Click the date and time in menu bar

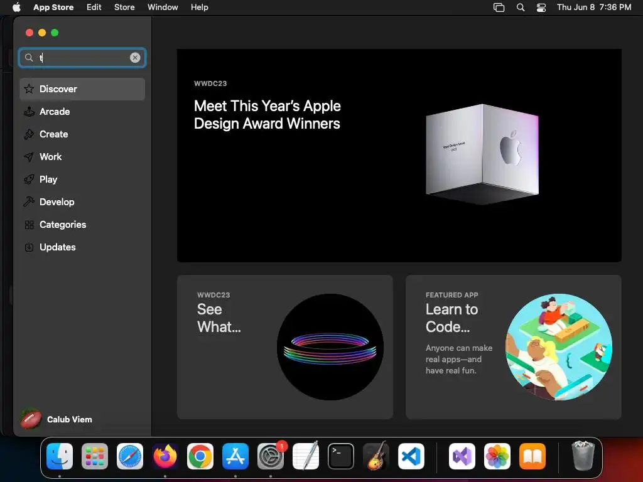594,7
